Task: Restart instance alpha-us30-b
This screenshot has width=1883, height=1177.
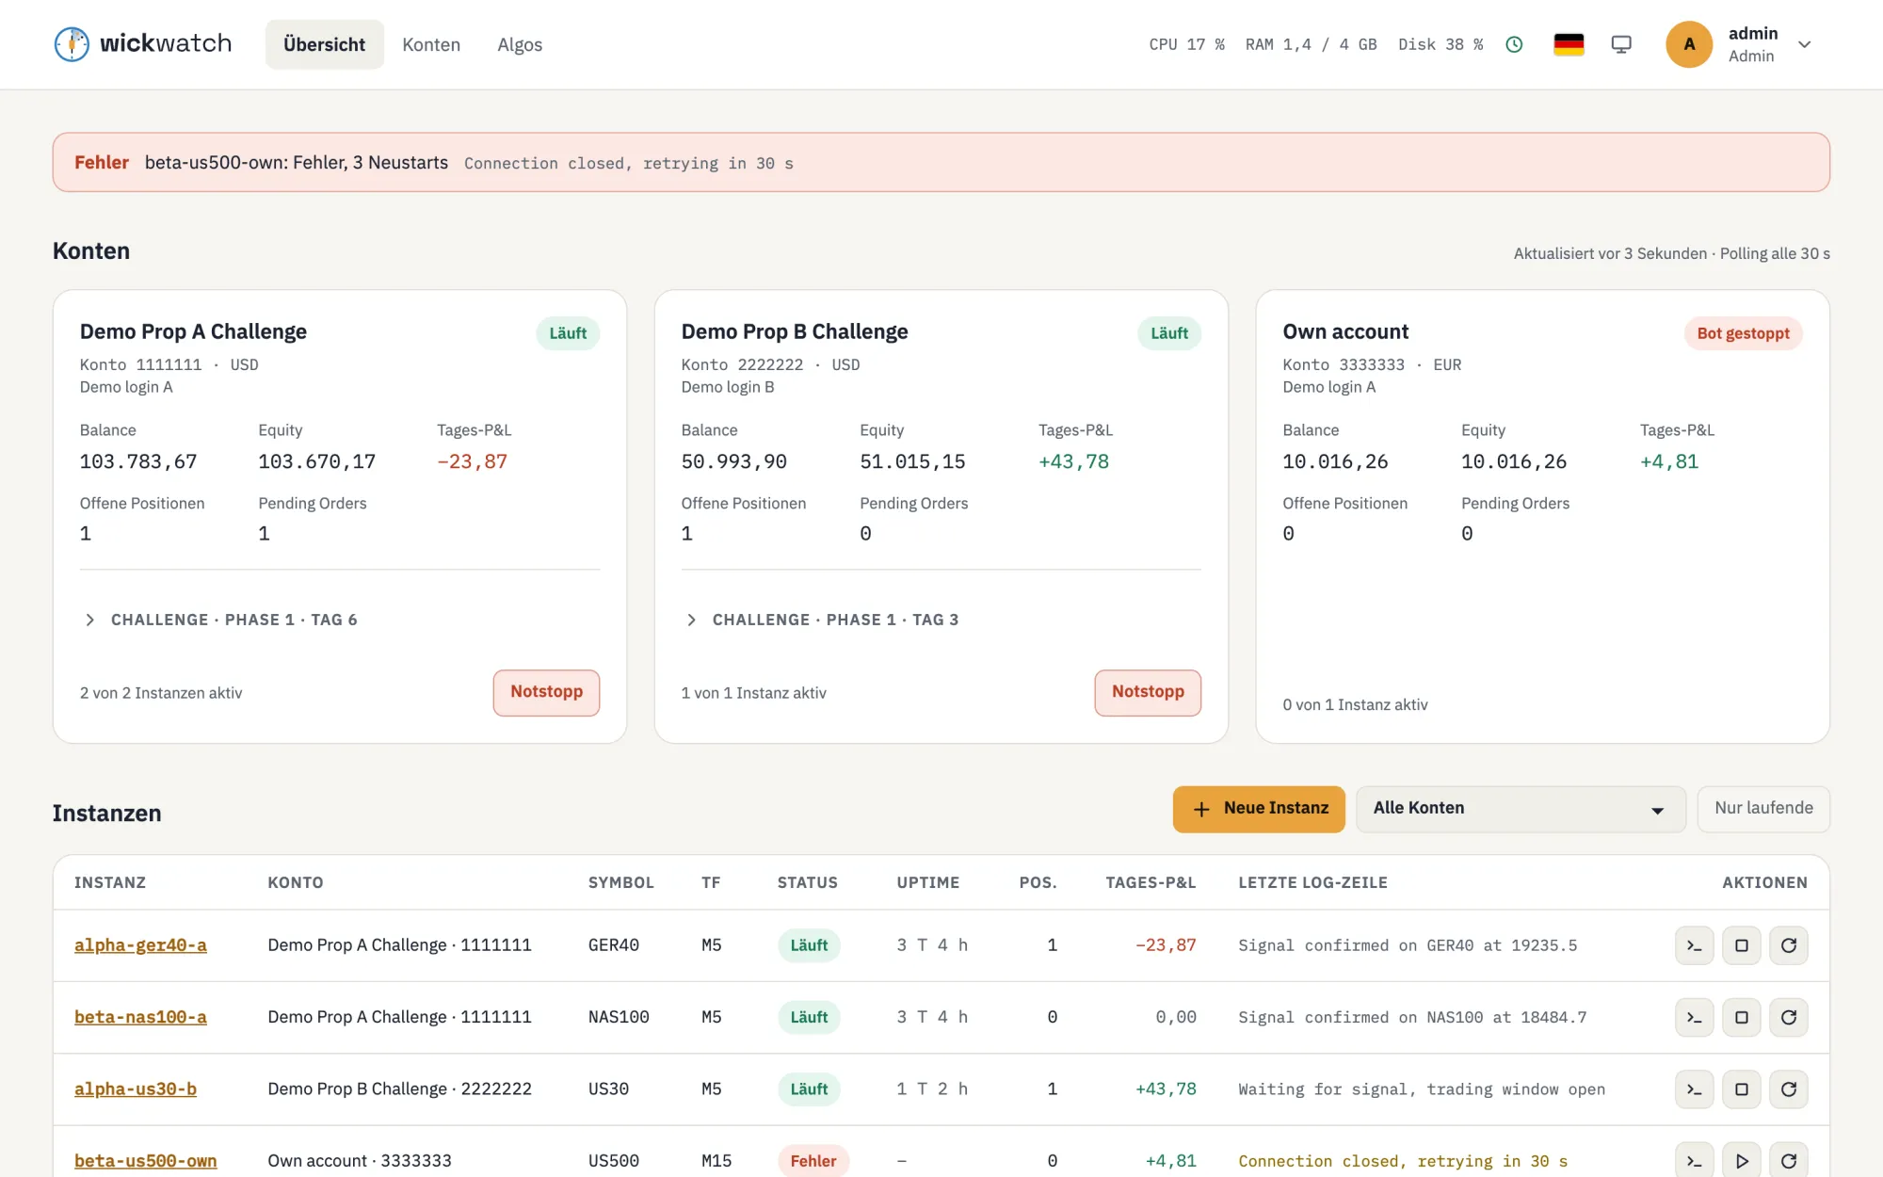Action: click(x=1788, y=1089)
